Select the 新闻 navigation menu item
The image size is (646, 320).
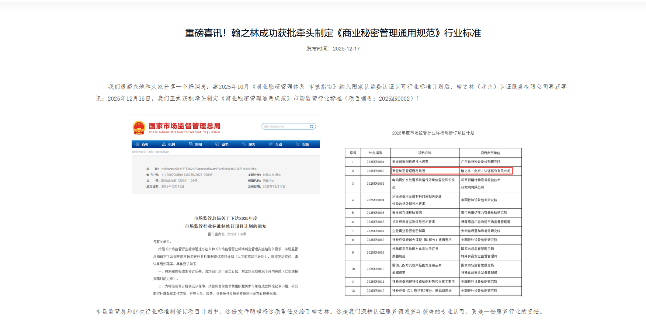tap(198, 145)
